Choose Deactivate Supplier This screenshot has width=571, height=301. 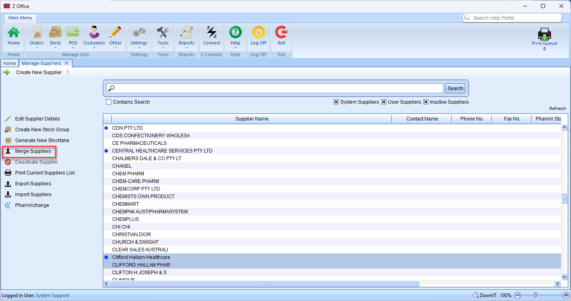point(36,162)
